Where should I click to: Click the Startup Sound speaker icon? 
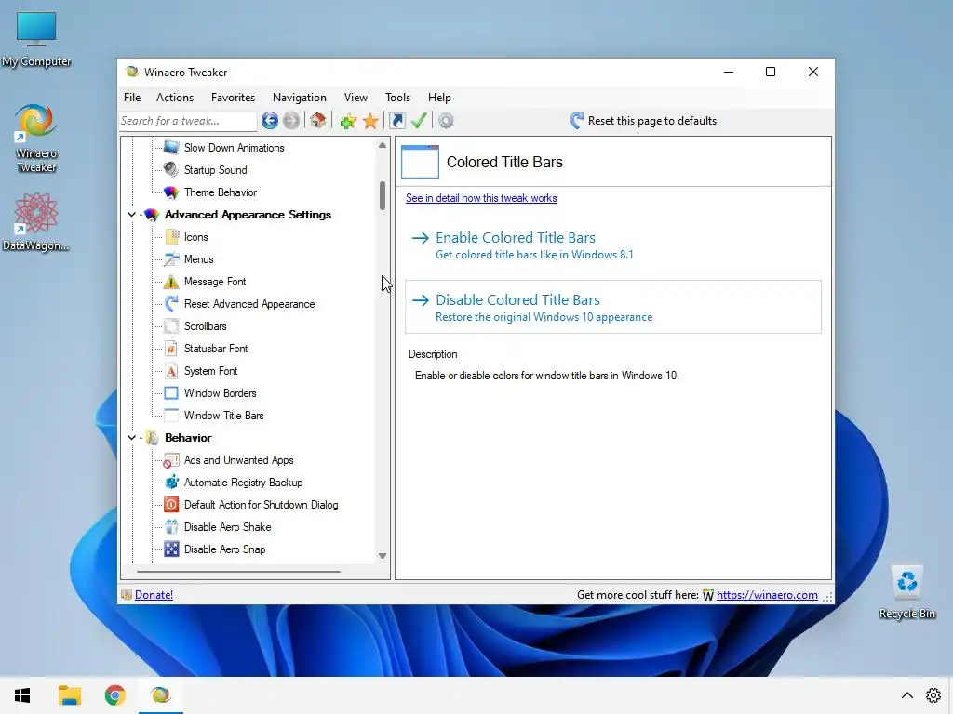point(171,170)
